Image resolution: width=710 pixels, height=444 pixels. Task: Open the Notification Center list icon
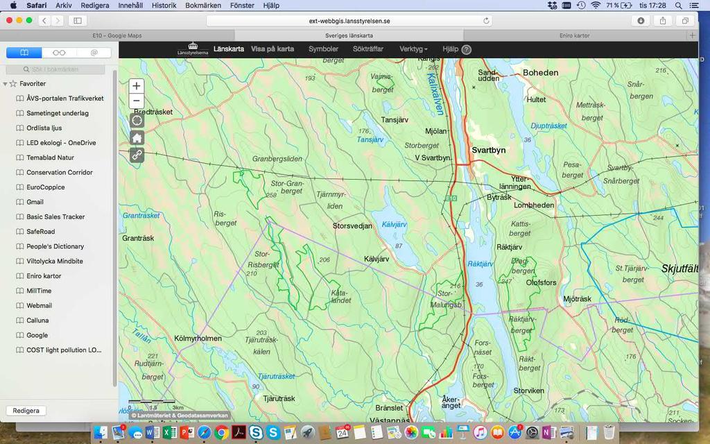(693, 6)
